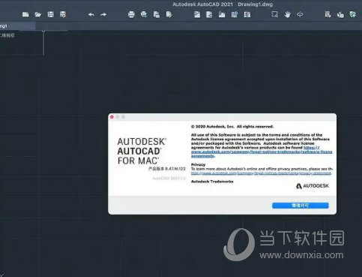The height and width of the screenshot is (277, 362).
Task: Select the Pan hand tool
Action: [287, 14]
